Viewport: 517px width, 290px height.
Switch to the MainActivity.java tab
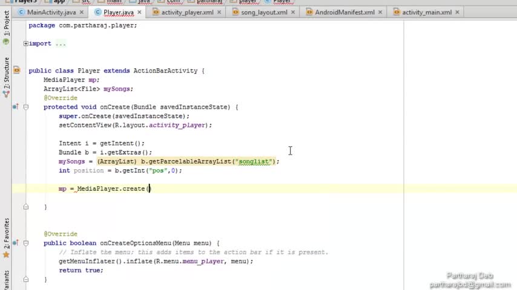pos(51,12)
